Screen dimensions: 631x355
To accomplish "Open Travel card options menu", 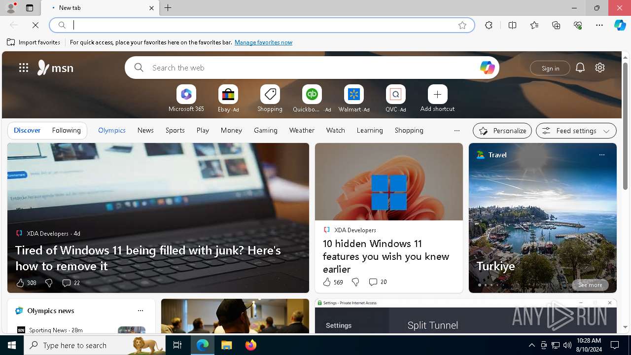I will (601, 155).
